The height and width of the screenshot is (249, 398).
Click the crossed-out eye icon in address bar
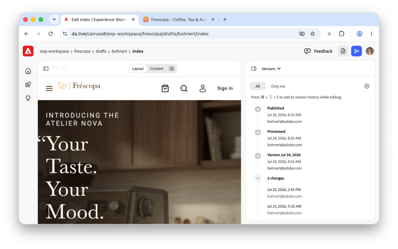pos(302,34)
